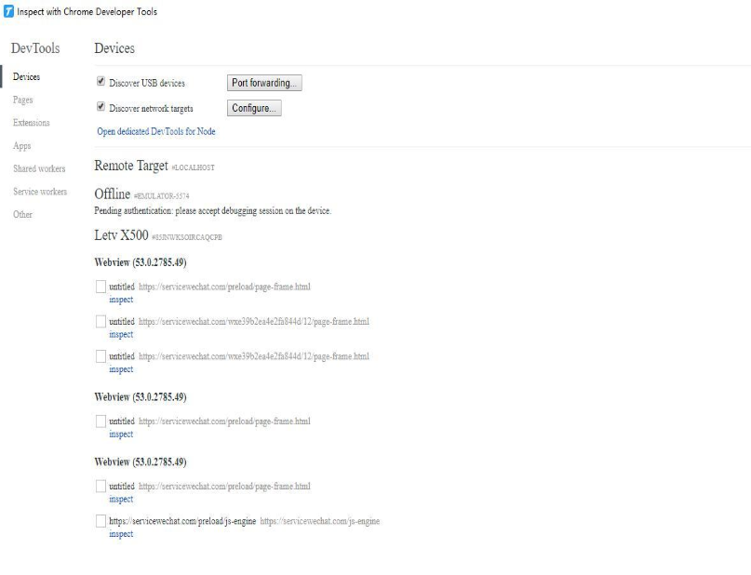Click the first Webview (53.0.2785.49) heading

[x=141, y=262]
